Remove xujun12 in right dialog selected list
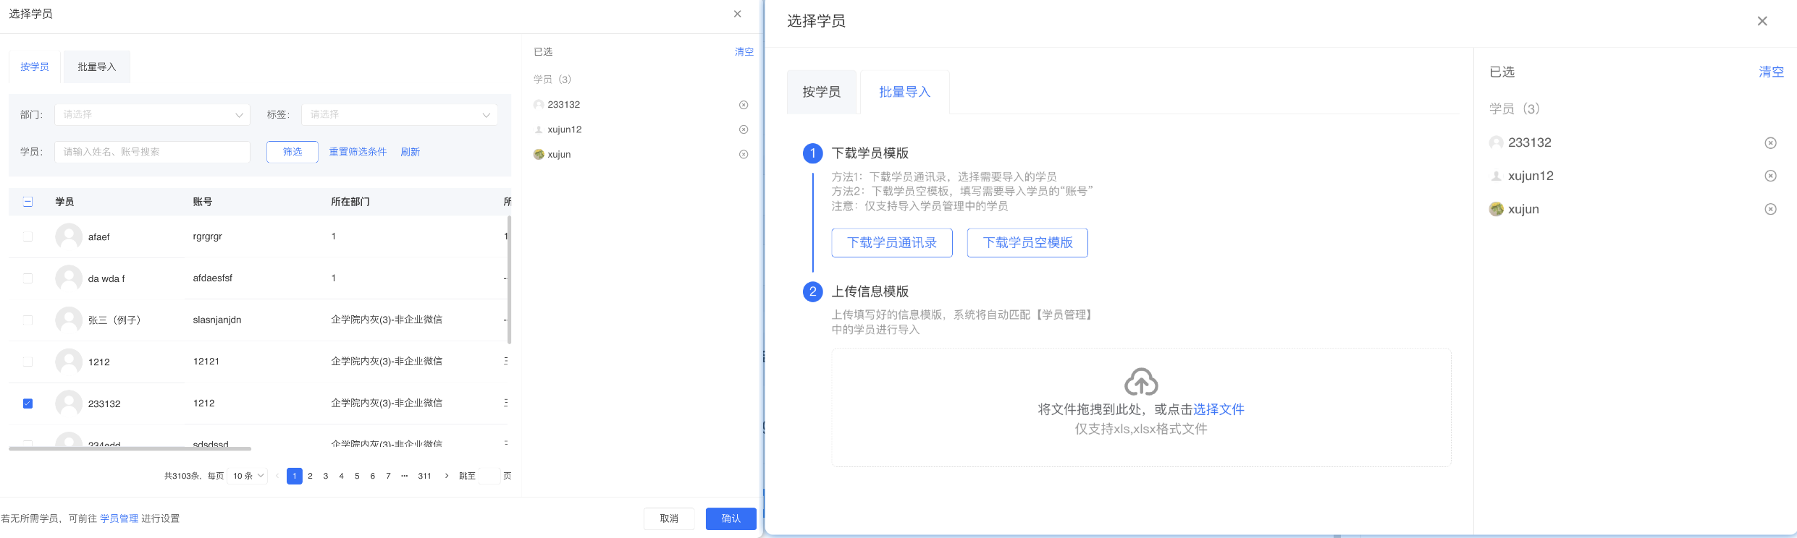Screen dimensions: 1797x538 click(1770, 176)
